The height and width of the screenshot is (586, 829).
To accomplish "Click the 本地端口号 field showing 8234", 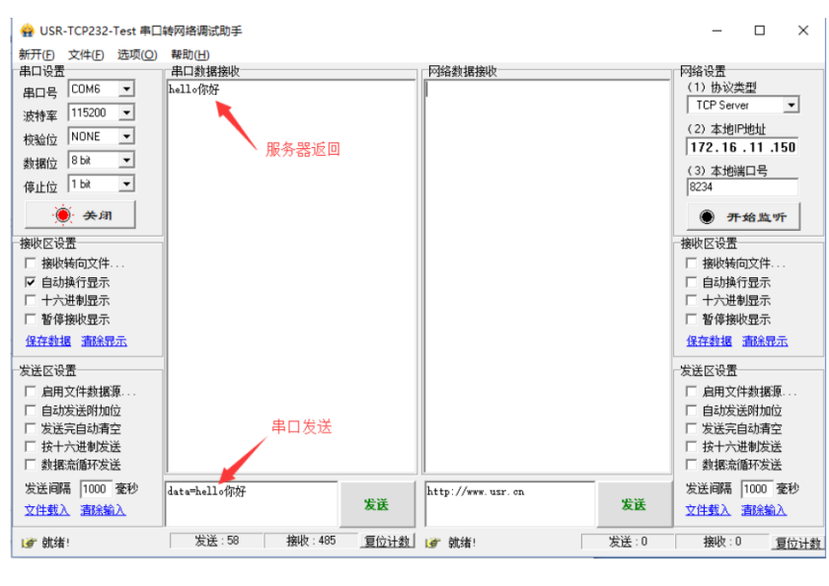I will [742, 186].
